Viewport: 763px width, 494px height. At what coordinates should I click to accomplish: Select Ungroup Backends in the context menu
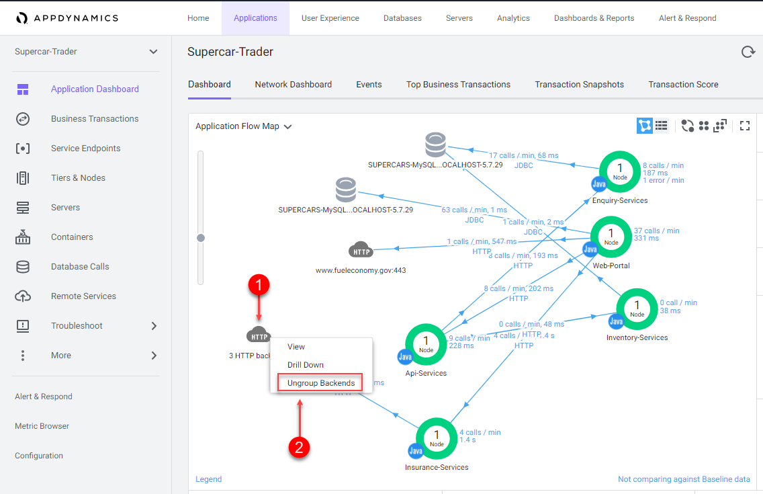point(320,383)
